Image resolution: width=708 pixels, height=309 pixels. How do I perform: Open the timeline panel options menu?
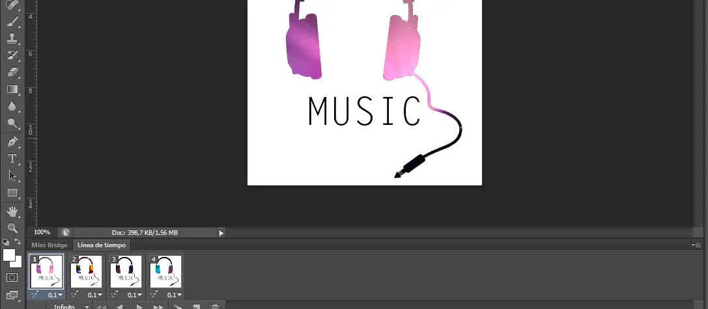pos(696,245)
